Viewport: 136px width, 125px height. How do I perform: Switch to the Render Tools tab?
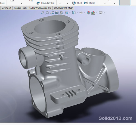(x=20, y=8)
